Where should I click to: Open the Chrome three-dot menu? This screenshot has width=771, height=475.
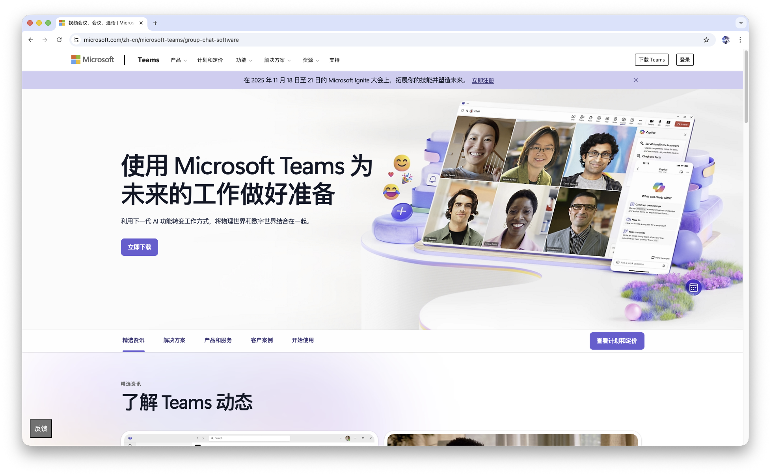click(740, 40)
